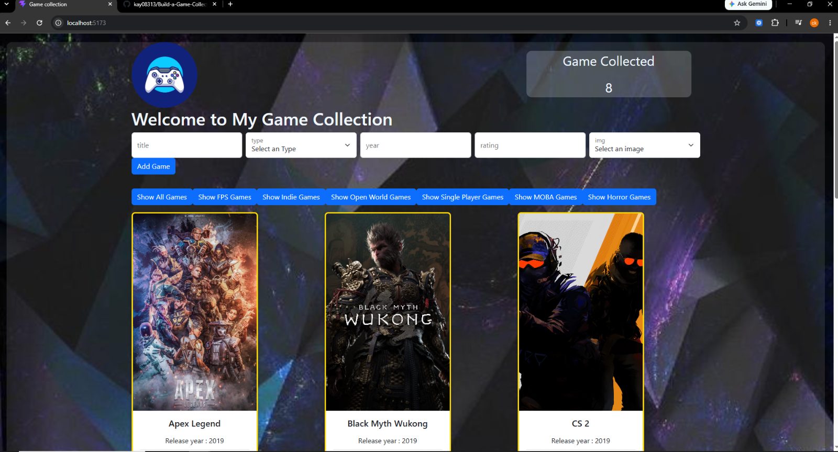The image size is (838, 452).
Task: Click the Add Game button
Action: point(153,166)
